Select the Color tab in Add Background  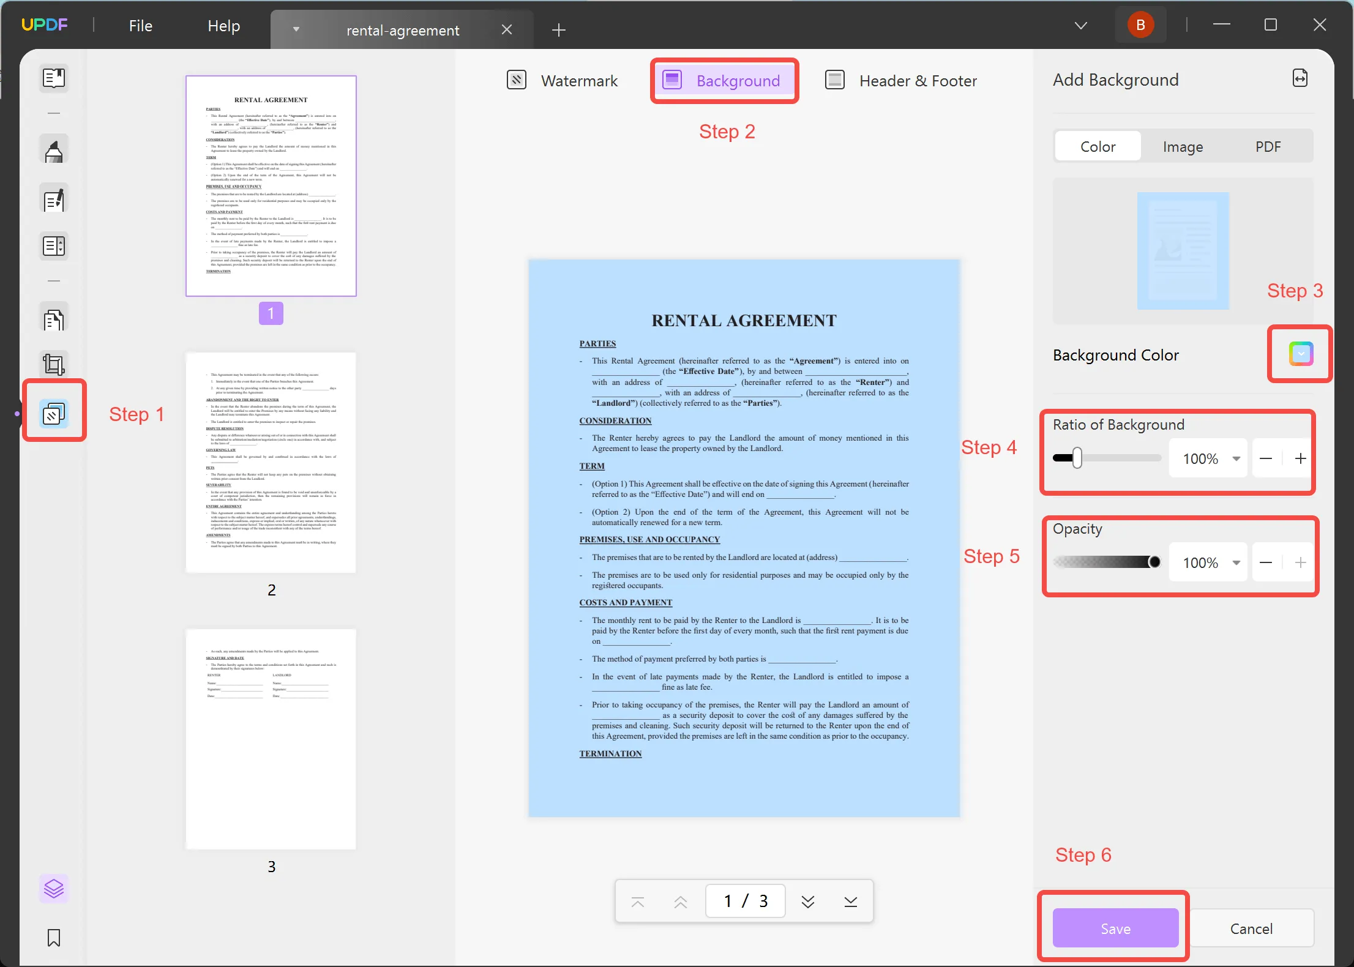click(1097, 146)
